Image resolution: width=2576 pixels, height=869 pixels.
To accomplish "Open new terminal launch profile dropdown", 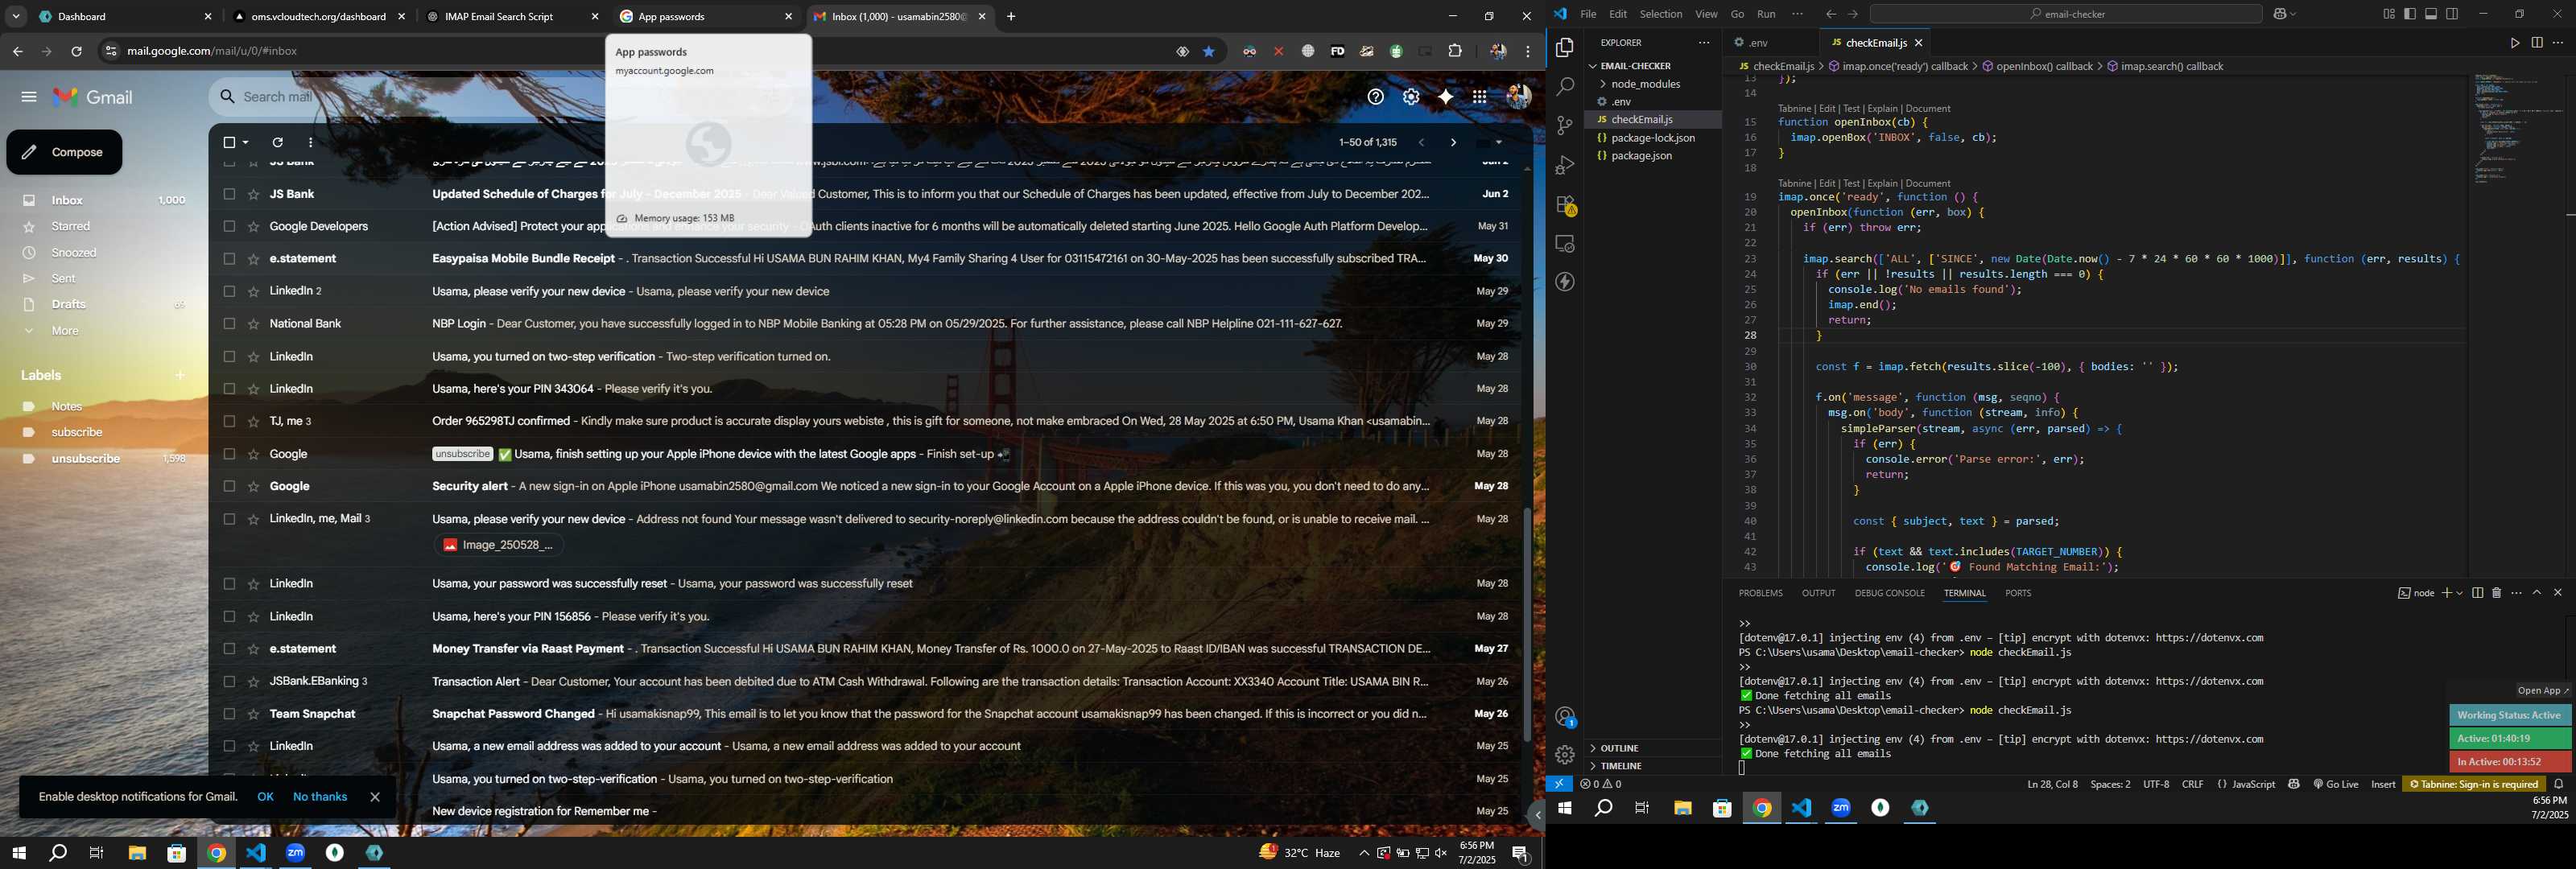I will click(x=2459, y=593).
